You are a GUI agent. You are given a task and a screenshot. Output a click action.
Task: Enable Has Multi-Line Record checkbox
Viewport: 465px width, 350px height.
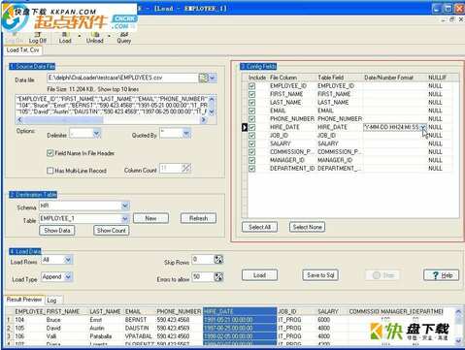click(50, 171)
